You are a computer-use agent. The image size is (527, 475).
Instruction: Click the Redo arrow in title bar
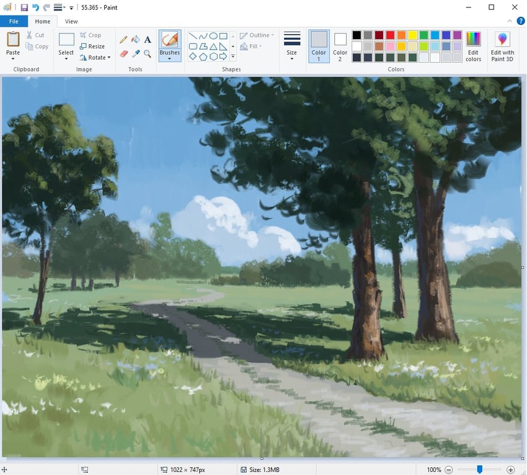tap(46, 7)
